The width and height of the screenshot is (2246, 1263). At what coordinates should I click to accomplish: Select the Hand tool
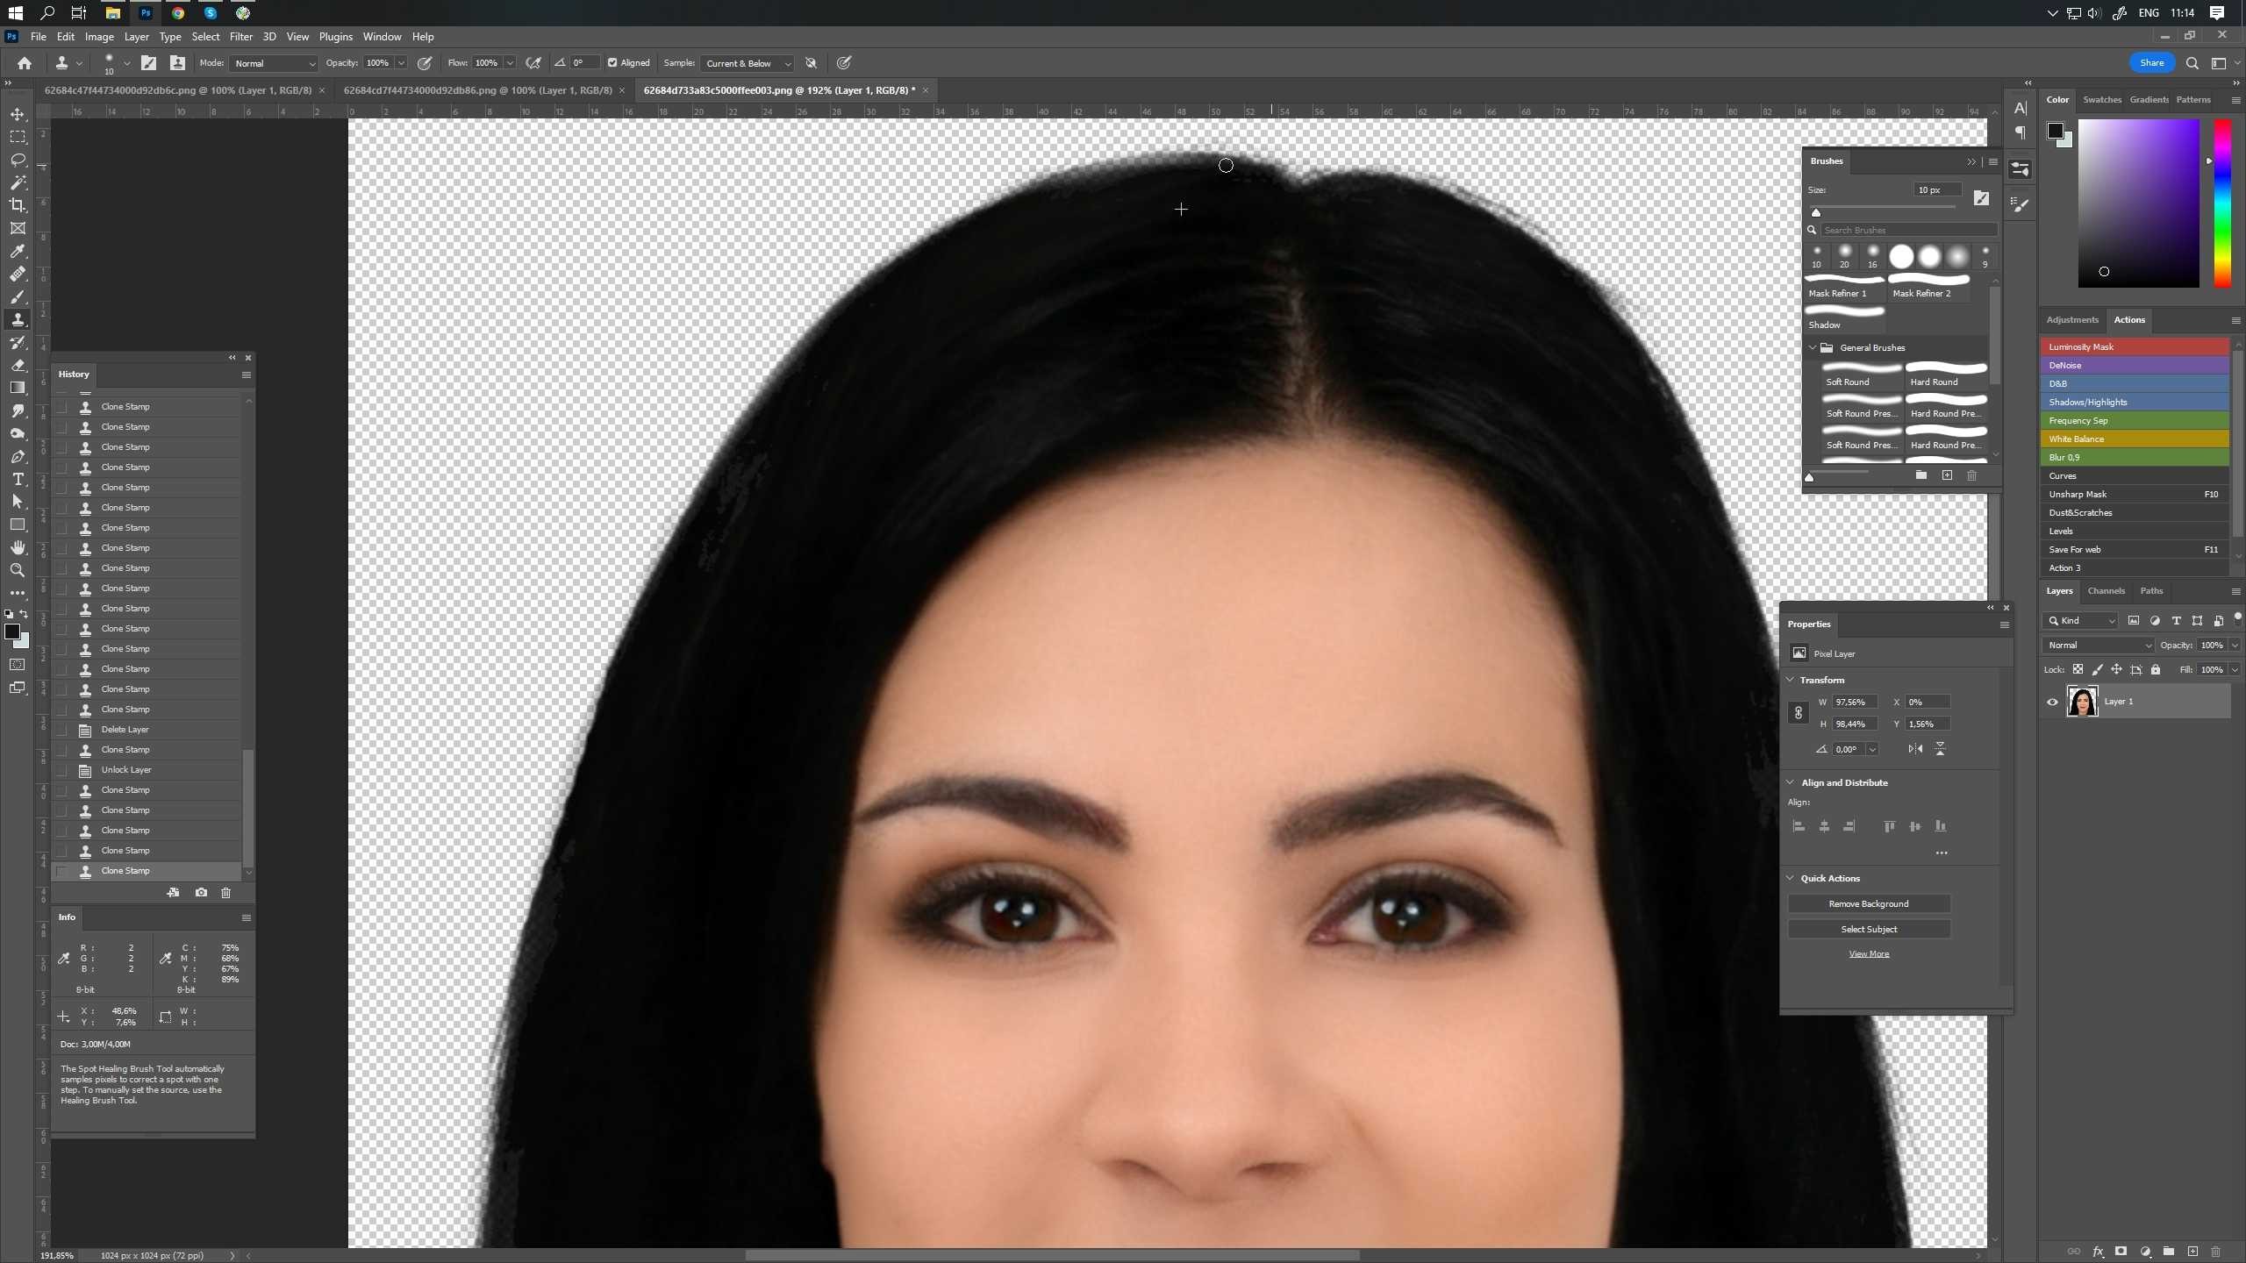point(18,547)
